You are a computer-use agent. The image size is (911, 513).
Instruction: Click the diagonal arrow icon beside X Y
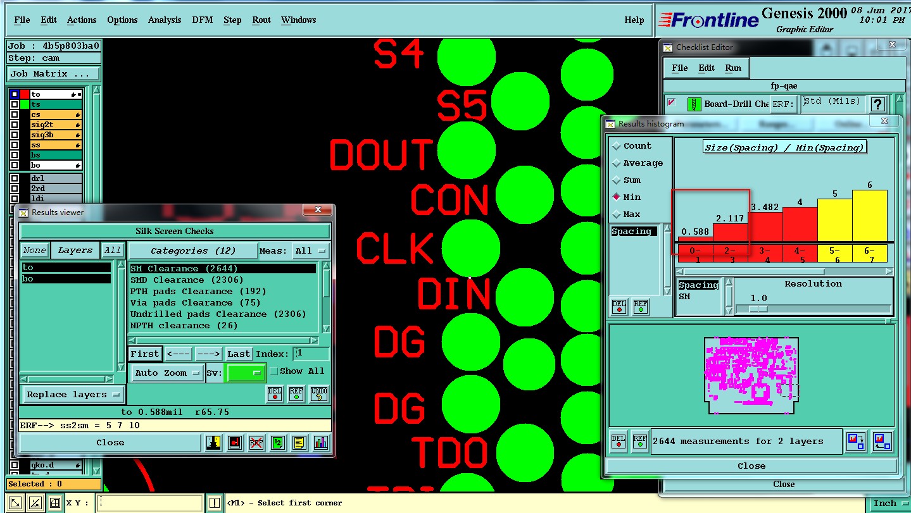(x=15, y=504)
